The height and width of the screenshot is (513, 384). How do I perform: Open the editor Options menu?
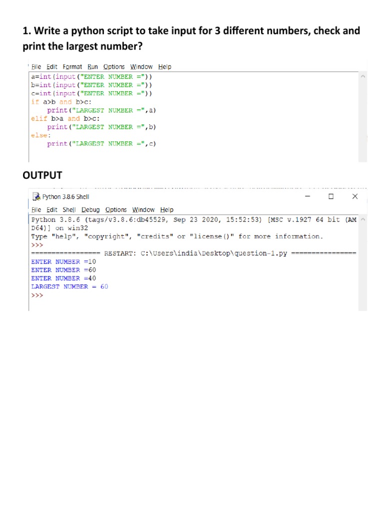tap(114, 67)
